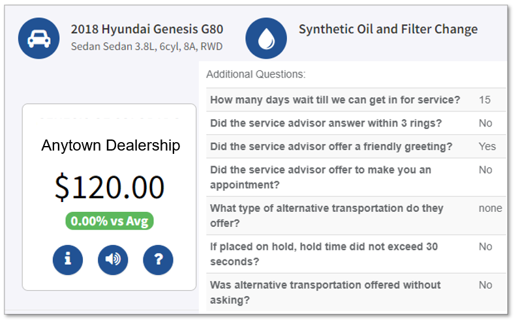Click the oil drop service icon
Viewport: 516px width, 322px height.
(x=266, y=38)
